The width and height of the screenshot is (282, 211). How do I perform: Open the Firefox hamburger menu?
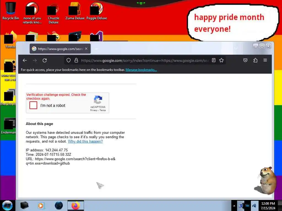(x=265, y=60)
